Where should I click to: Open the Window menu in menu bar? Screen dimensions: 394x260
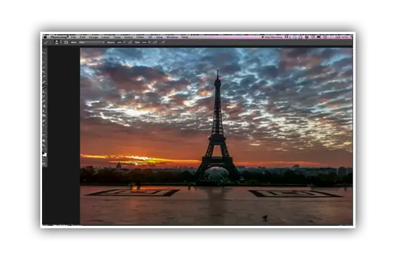coord(172,37)
